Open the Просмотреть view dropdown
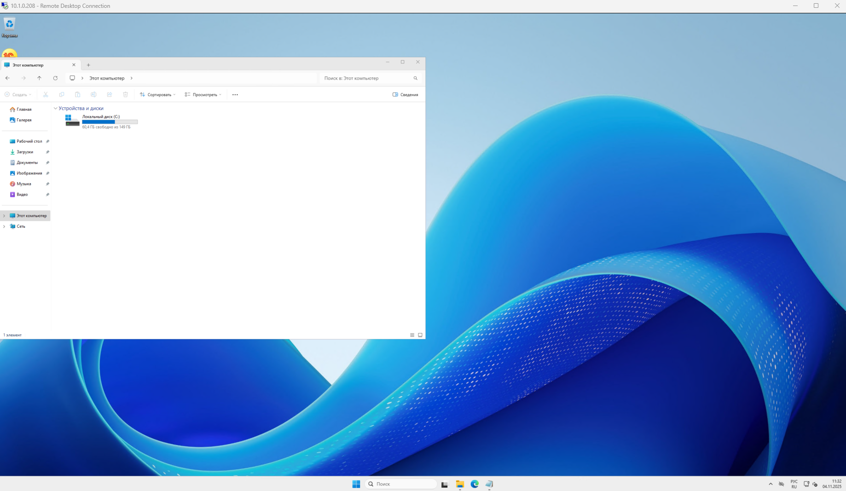This screenshot has width=846, height=491. tap(203, 95)
